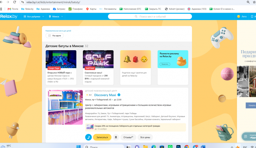
Task: Open Google Chrome from the taskbar
Action: 187,147
